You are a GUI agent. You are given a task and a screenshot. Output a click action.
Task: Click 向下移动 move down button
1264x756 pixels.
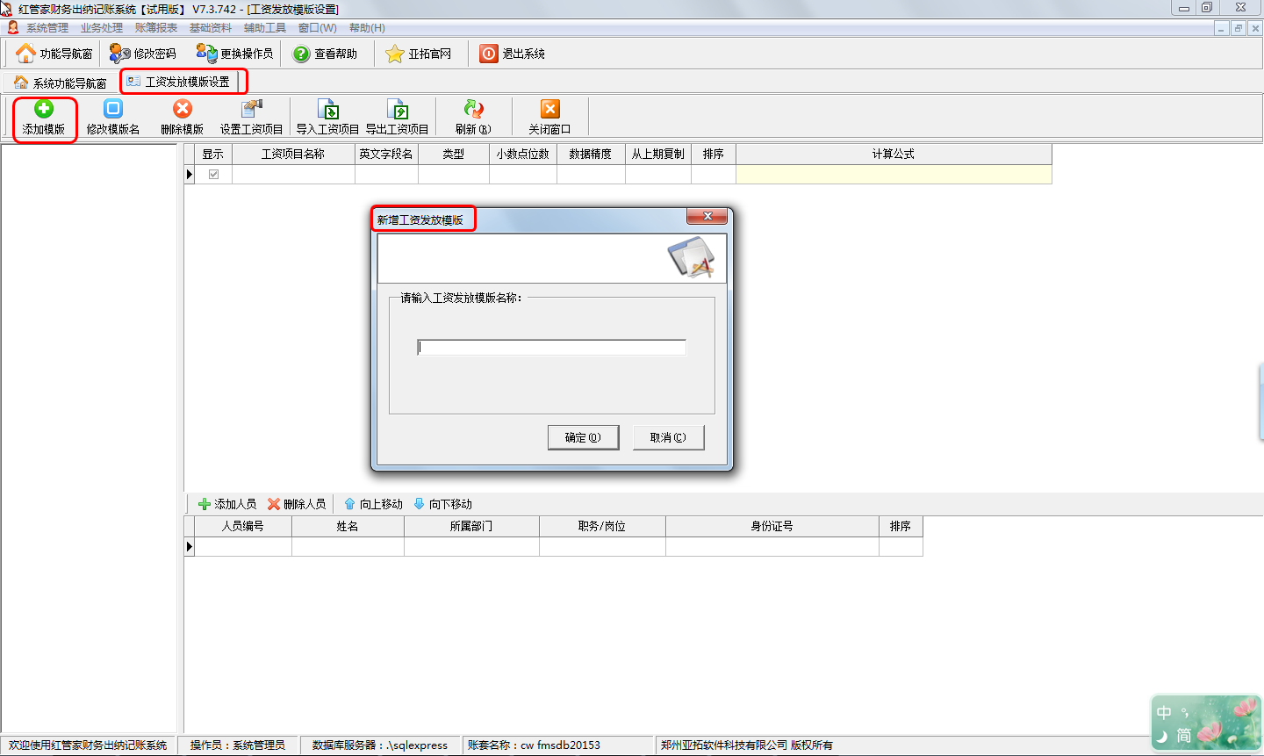(x=443, y=504)
